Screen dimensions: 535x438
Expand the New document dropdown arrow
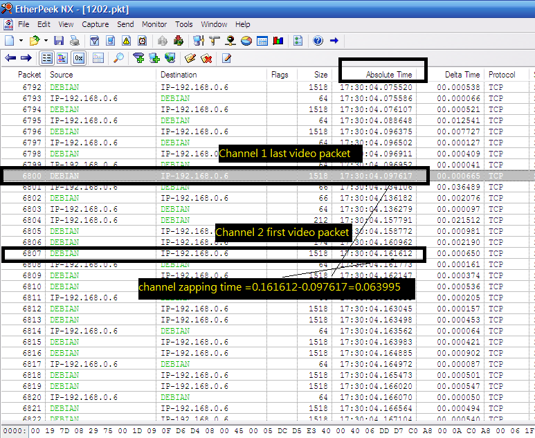coord(21,41)
